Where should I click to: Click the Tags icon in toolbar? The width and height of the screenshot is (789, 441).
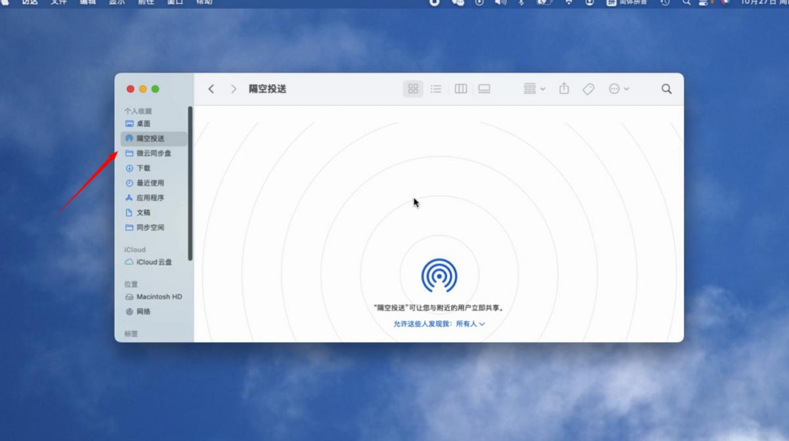tap(588, 89)
